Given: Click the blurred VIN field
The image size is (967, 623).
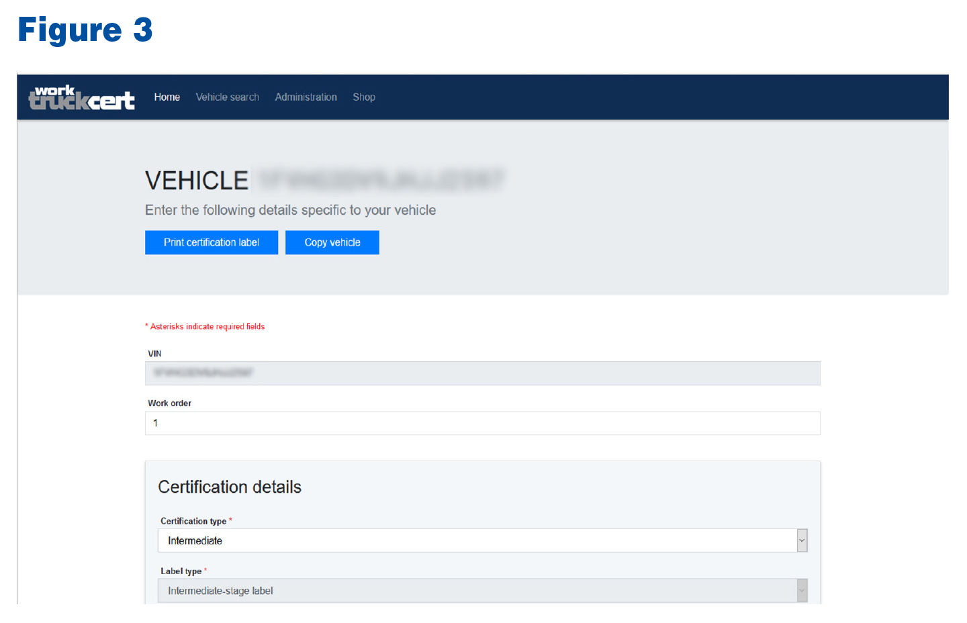Looking at the screenshot, I should [x=482, y=373].
